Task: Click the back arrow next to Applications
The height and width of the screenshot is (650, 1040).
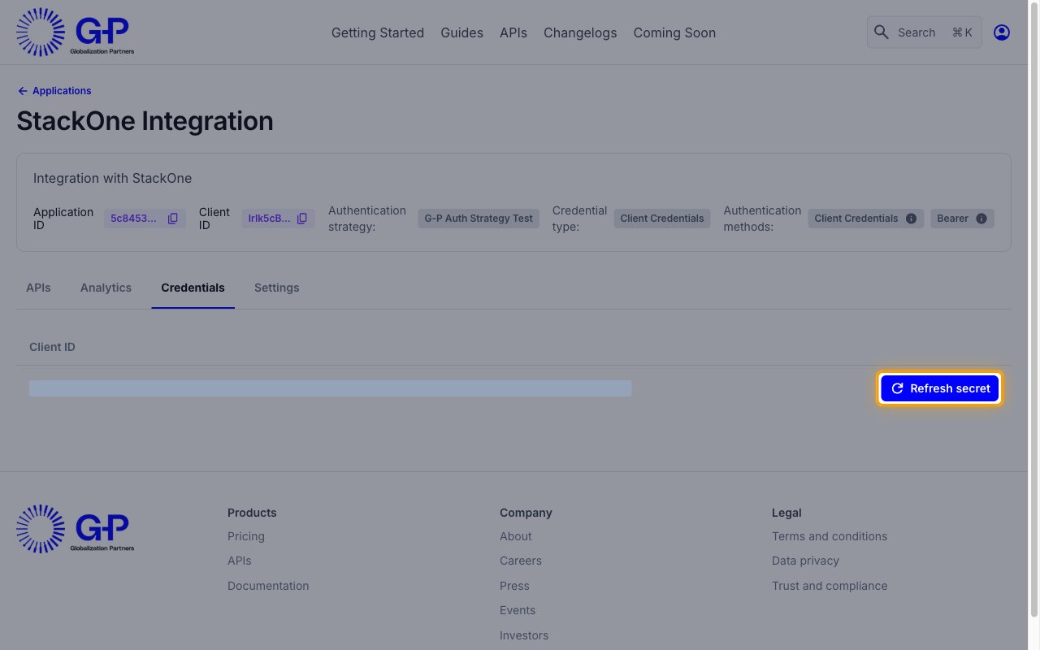Action: point(23,91)
